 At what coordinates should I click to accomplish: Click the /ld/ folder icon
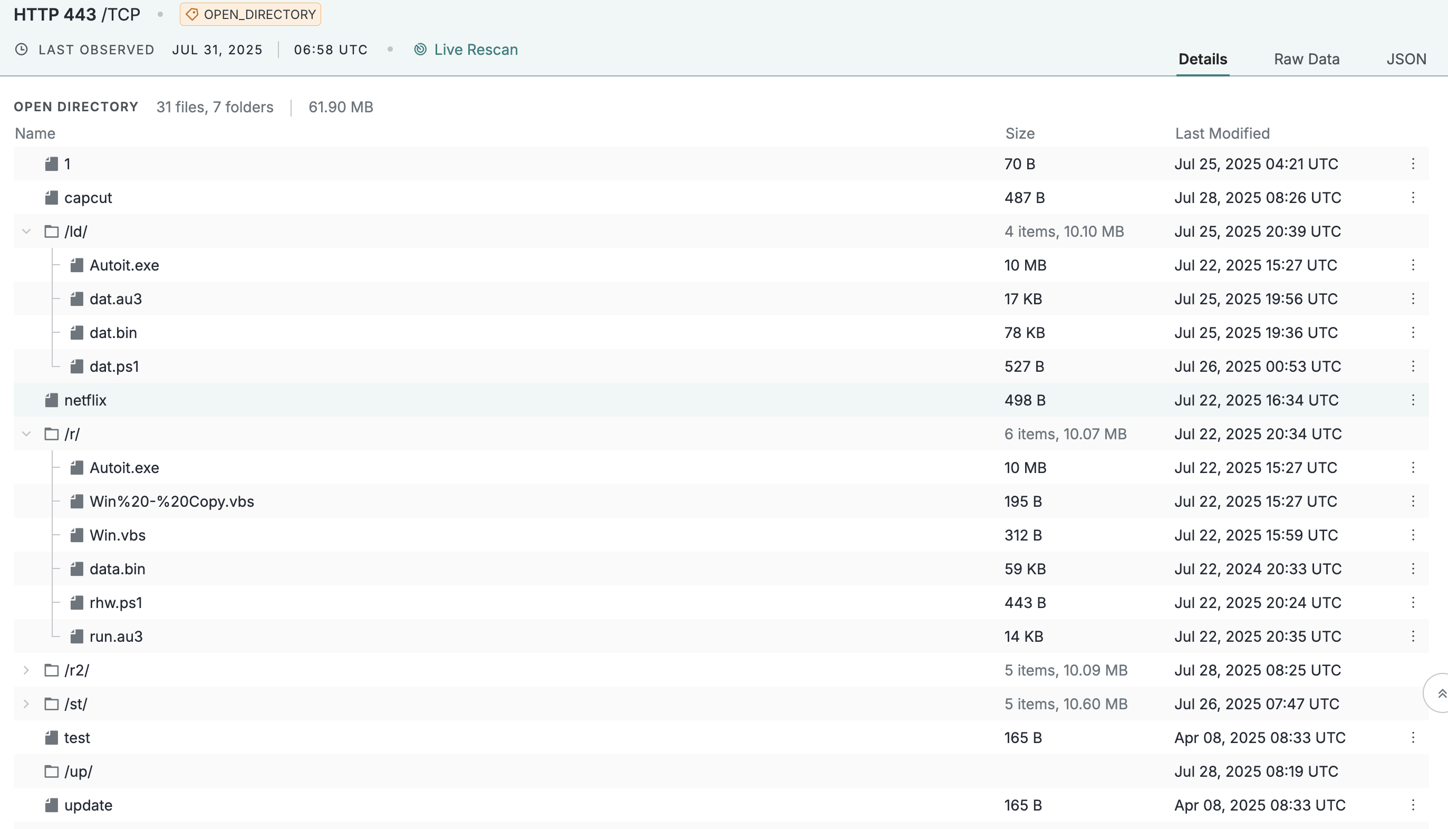point(51,232)
